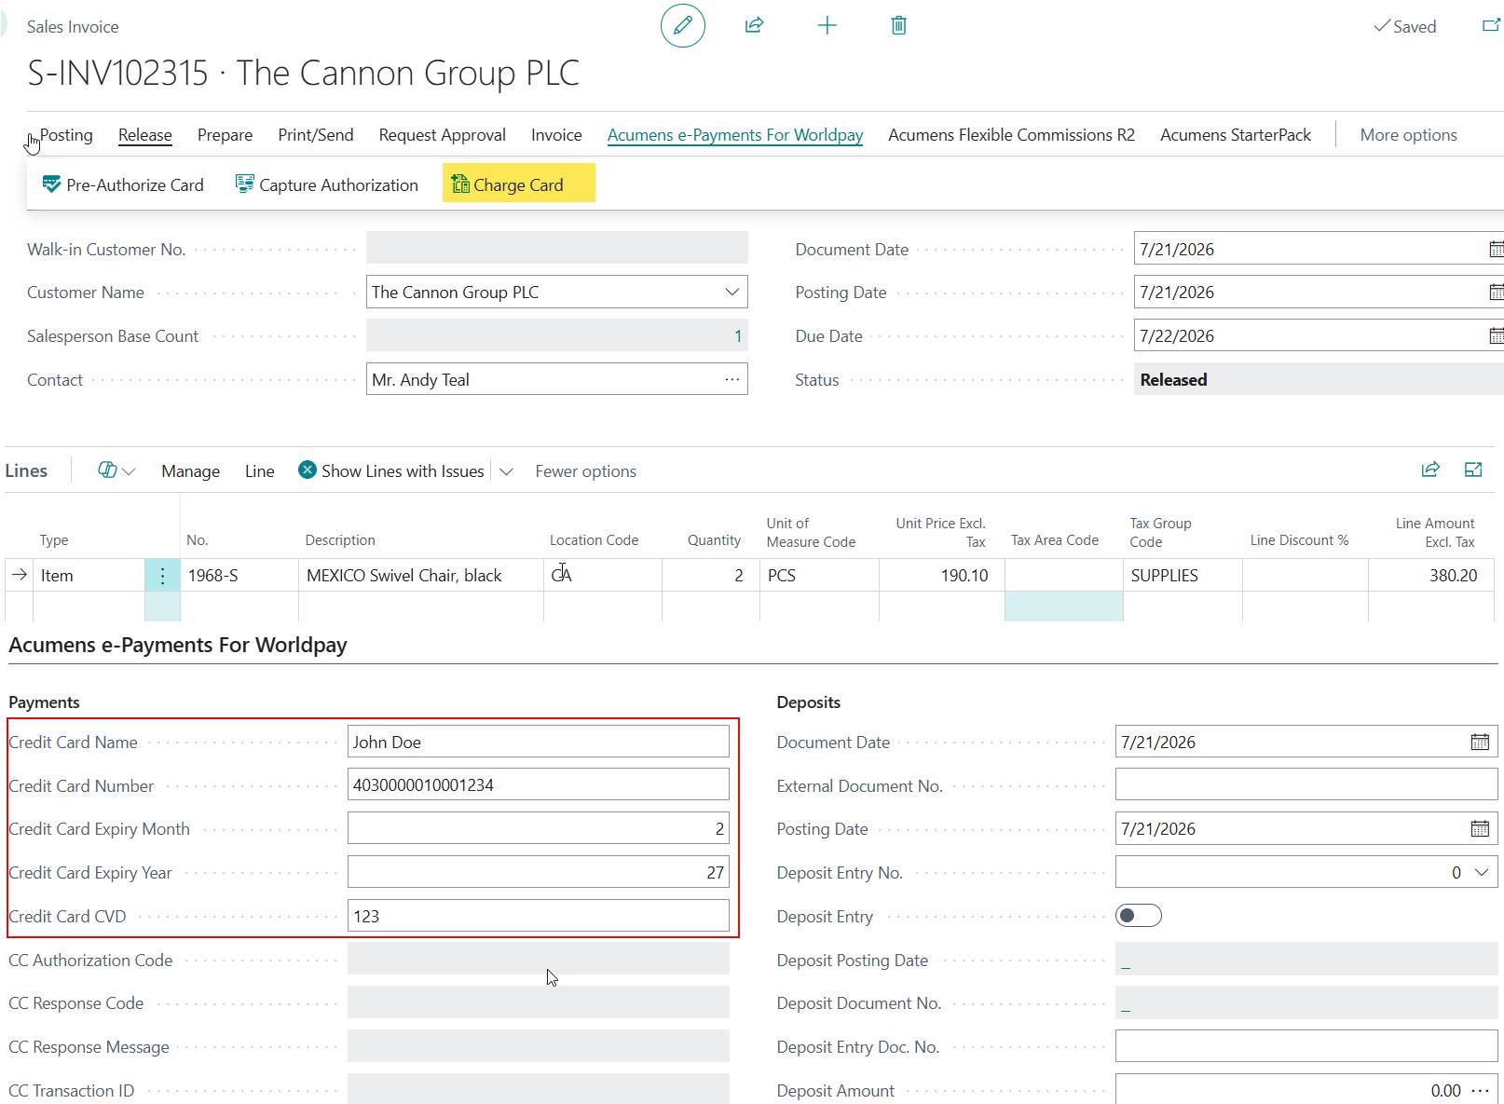Click Deposit Document No. underscore link

(x=1126, y=1004)
